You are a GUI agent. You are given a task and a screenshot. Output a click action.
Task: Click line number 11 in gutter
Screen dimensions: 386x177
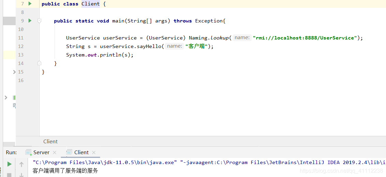[21, 38]
